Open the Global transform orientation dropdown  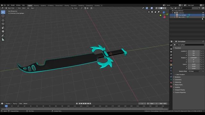coord(76,8)
